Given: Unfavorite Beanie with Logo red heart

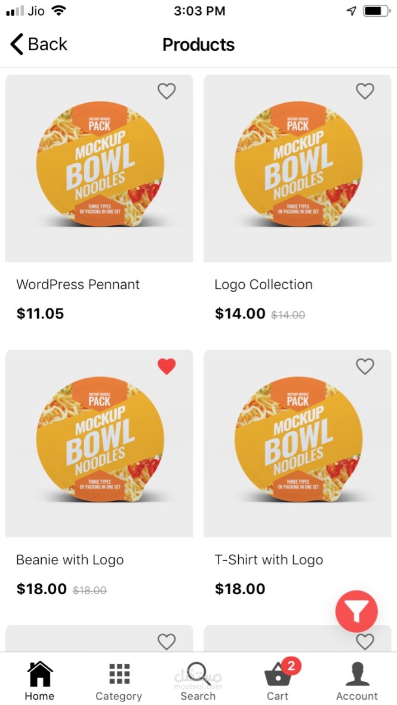Looking at the screenshot, I should coord(167,366).
